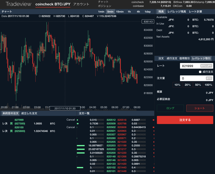Click the coinbase ticker price 7,115.01

(x=166, y=6)
